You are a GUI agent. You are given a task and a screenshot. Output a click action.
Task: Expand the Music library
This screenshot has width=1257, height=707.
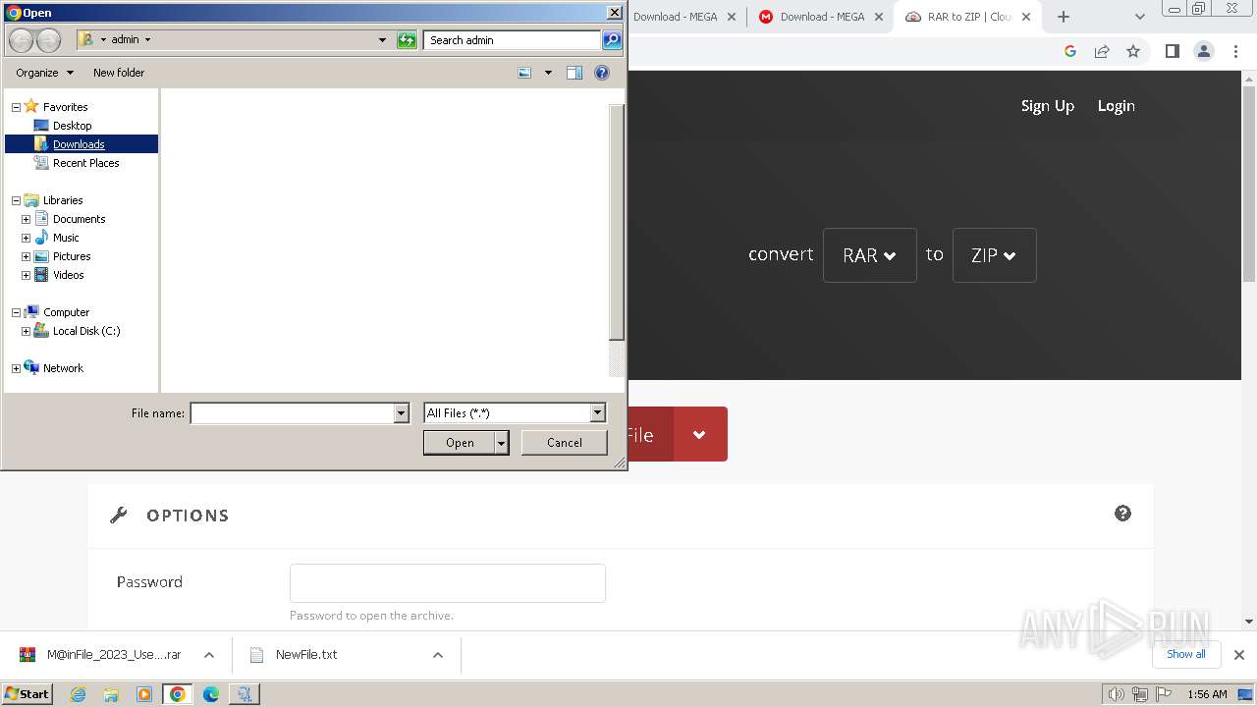[26, 238]
